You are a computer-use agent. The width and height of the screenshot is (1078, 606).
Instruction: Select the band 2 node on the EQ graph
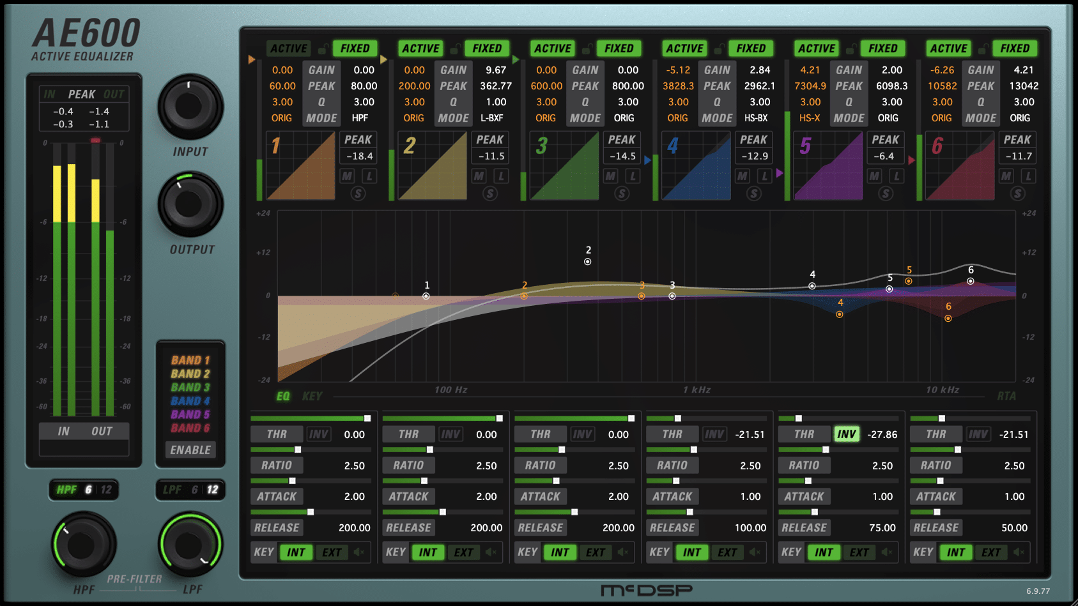pyautogui.click(x=587, y=262)
